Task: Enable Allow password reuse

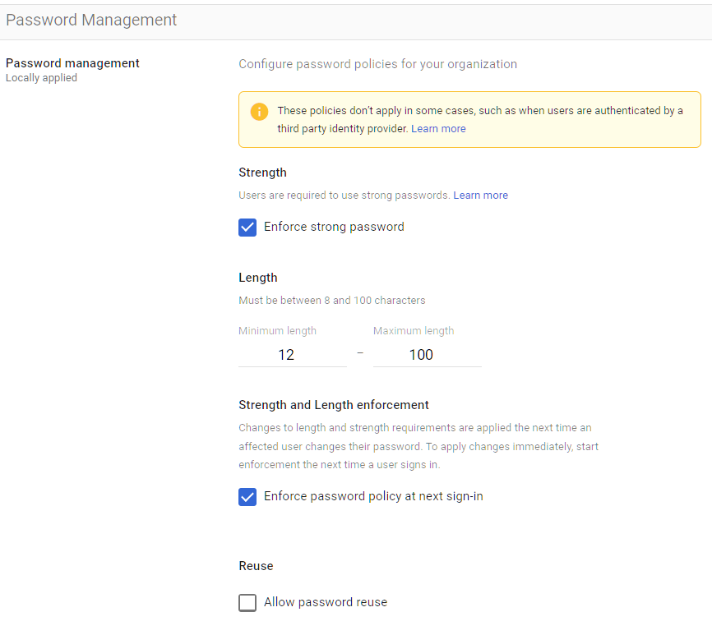Action: [247, 602]
